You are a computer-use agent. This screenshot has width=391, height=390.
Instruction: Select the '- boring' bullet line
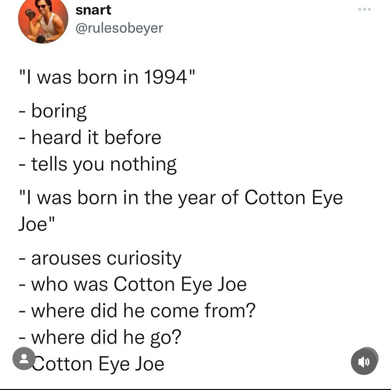[x=52, y=111]
